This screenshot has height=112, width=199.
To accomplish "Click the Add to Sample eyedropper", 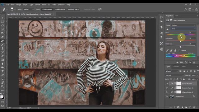I will pos(171,50).
